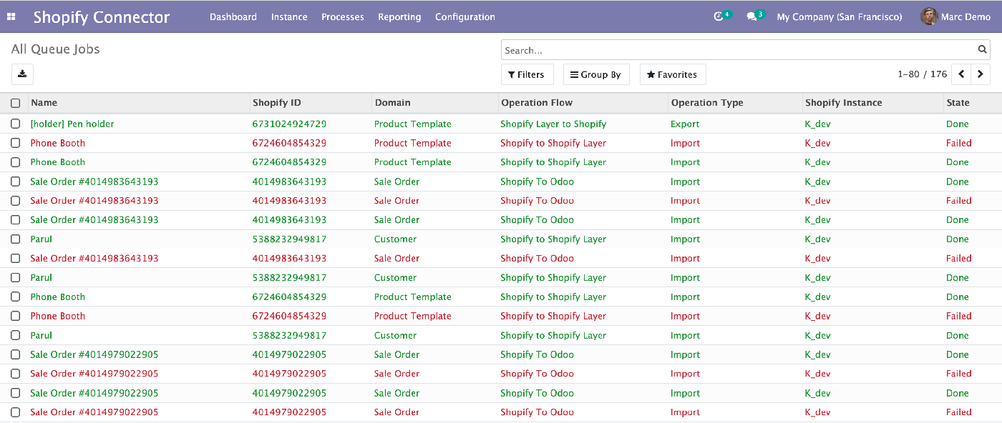This screenshot has height=423, width=1002.
Task: Click Shopify ID 6731024924729
Action: click(x=289, y=124)
